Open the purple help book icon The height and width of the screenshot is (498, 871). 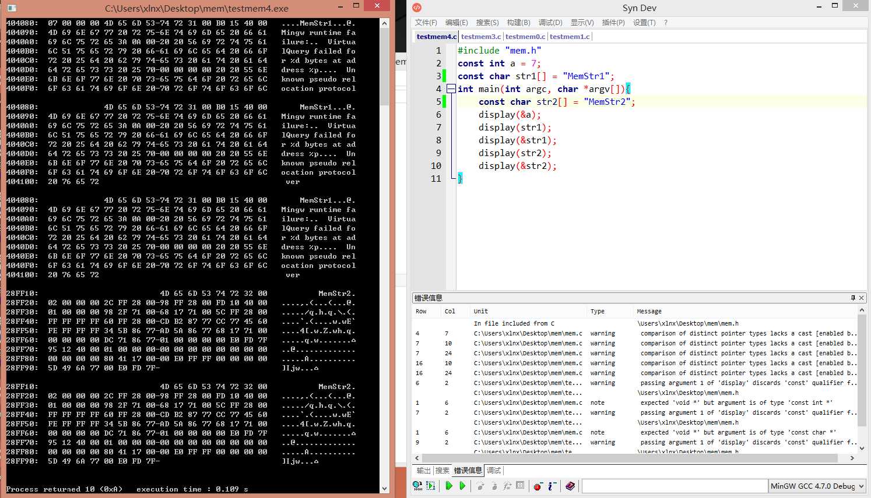(570, 486)
